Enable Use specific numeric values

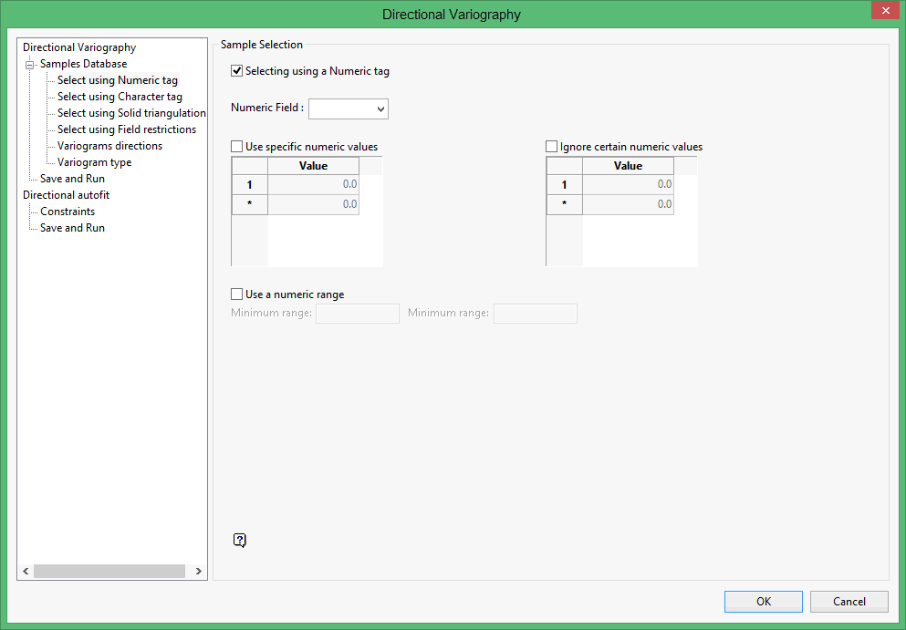coord(236,146)
